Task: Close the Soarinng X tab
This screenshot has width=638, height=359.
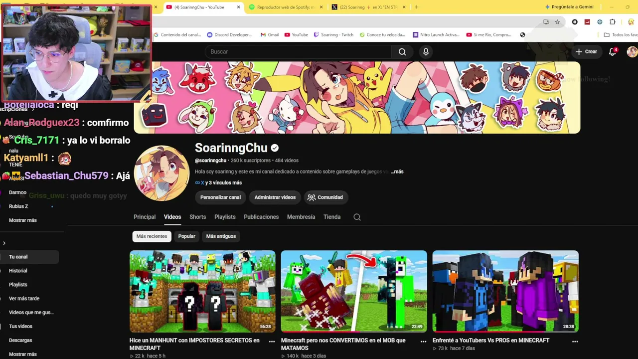Action: (404, 7)
